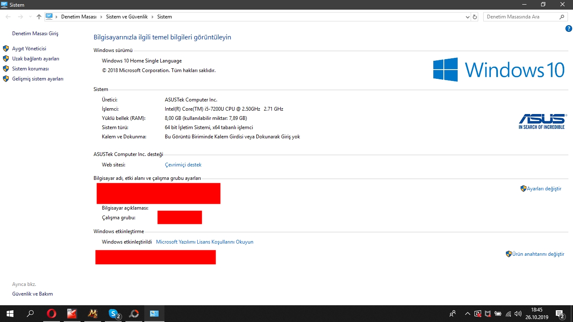Open People icon in taskbar
This screenshot has height=322, width=573.
[453, 314]
